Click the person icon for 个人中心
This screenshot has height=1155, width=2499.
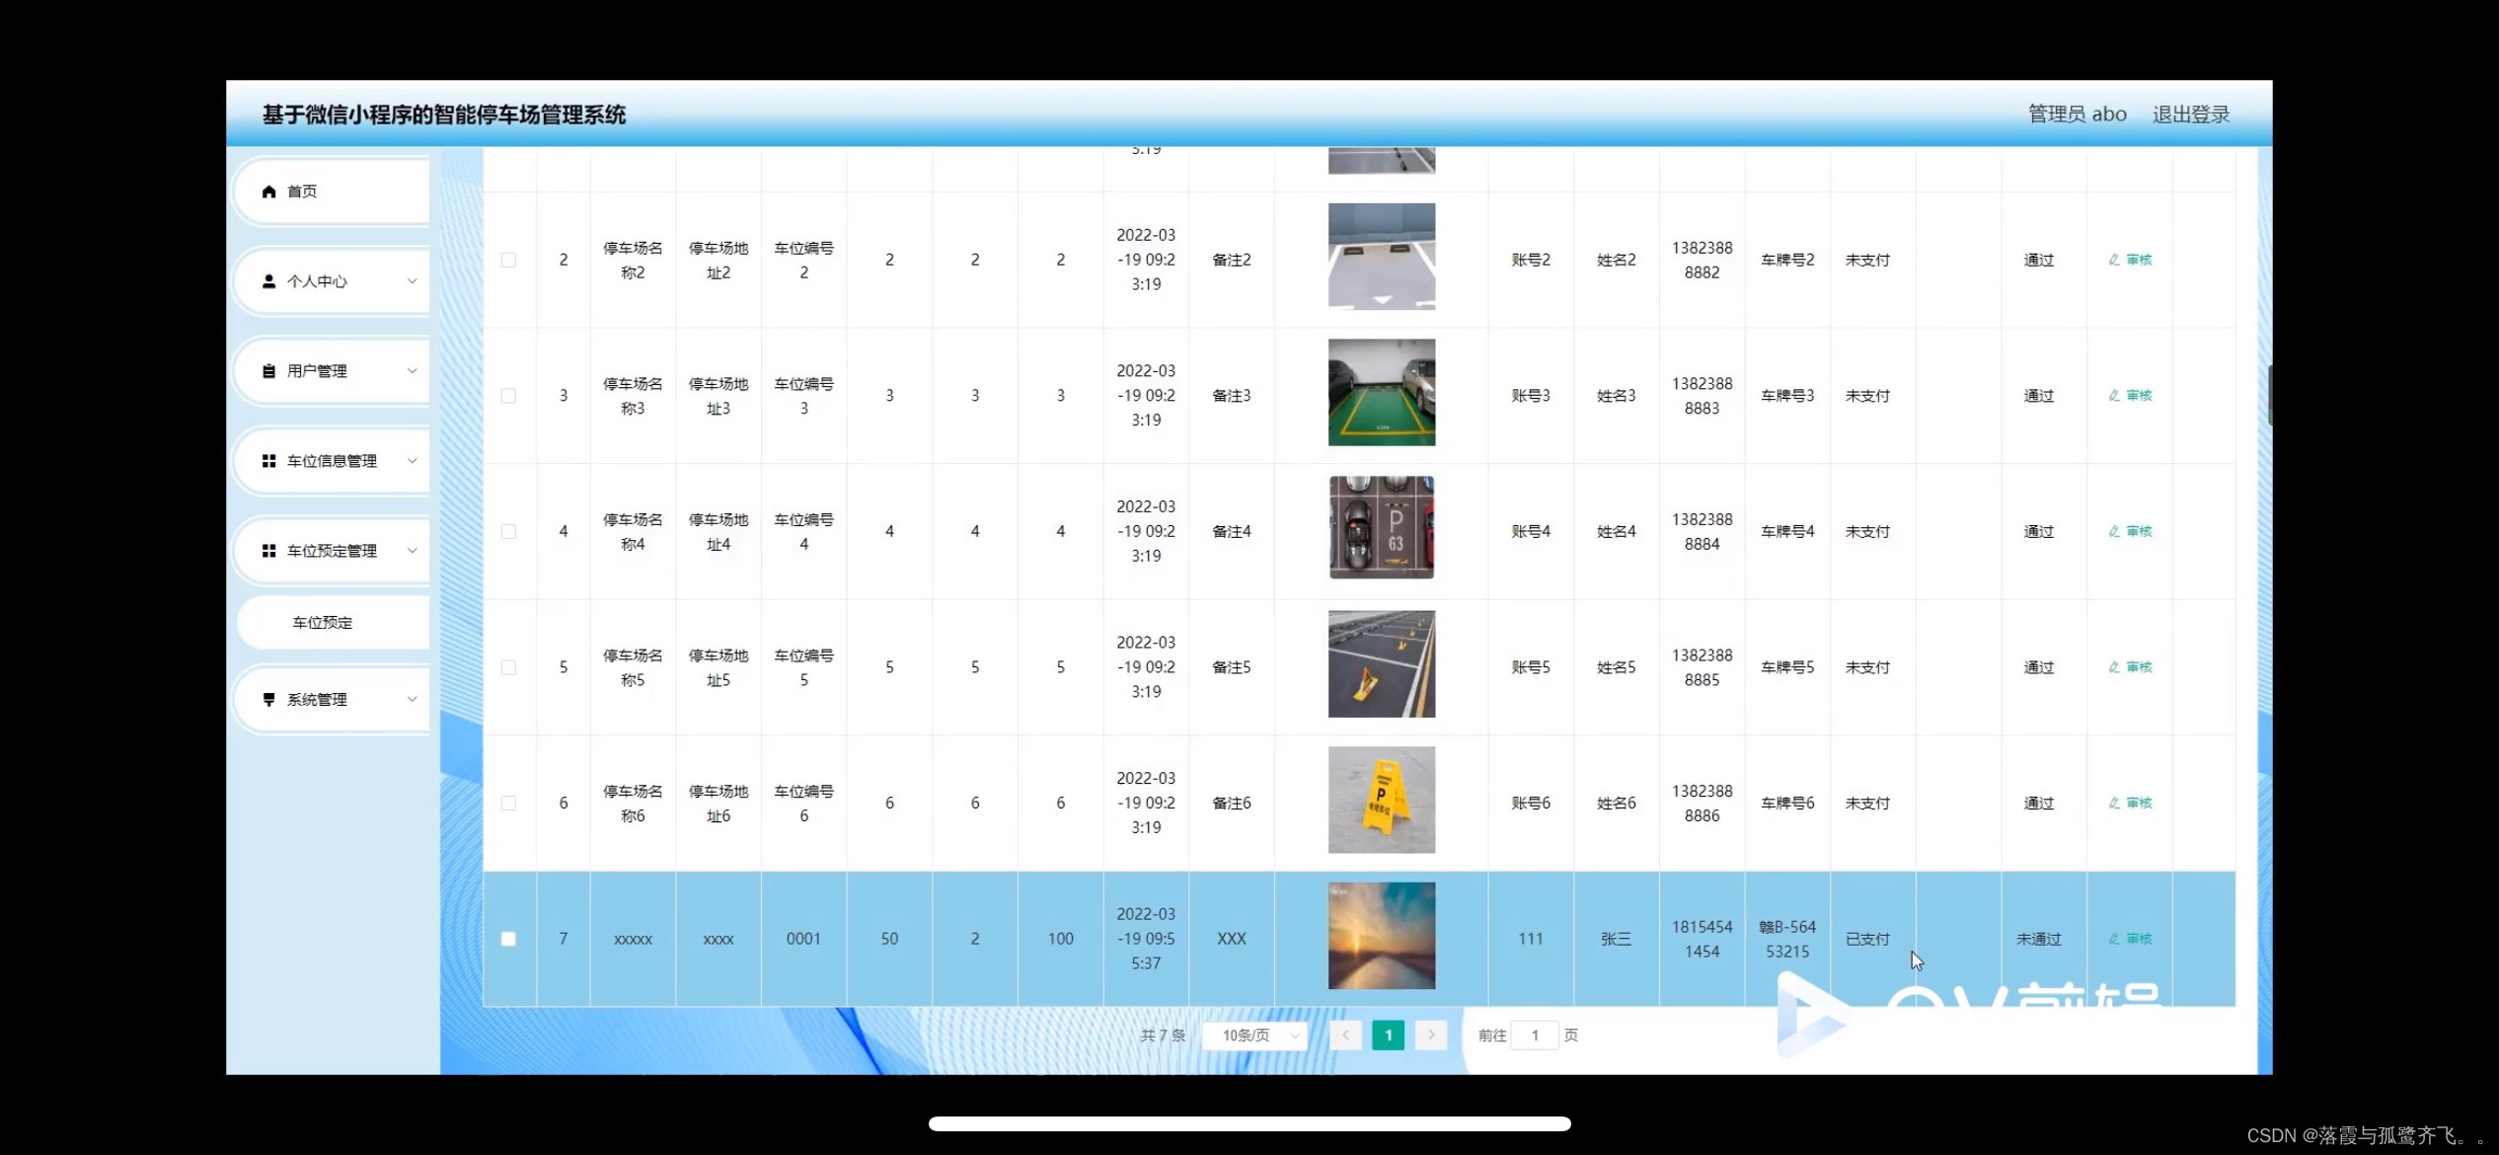[x=268, y=281]
